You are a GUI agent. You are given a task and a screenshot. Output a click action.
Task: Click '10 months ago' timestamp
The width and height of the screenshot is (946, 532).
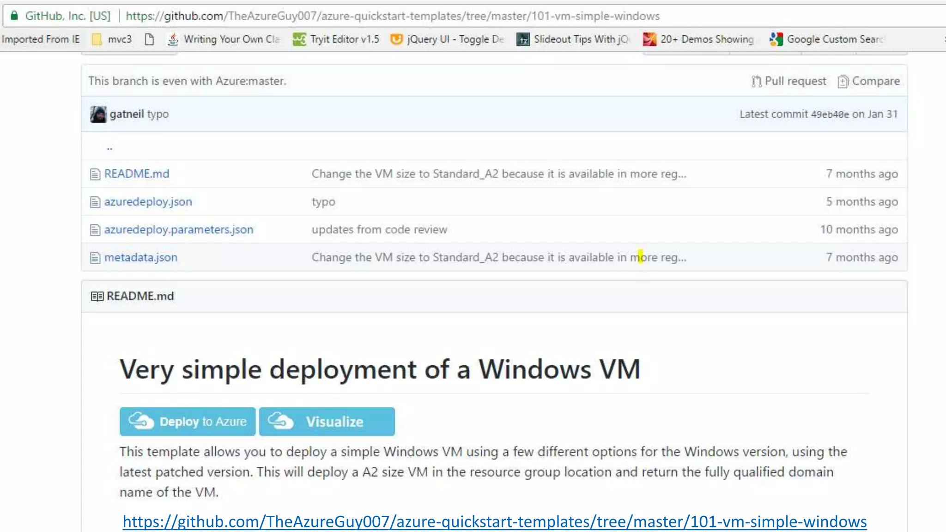point(859,229)
